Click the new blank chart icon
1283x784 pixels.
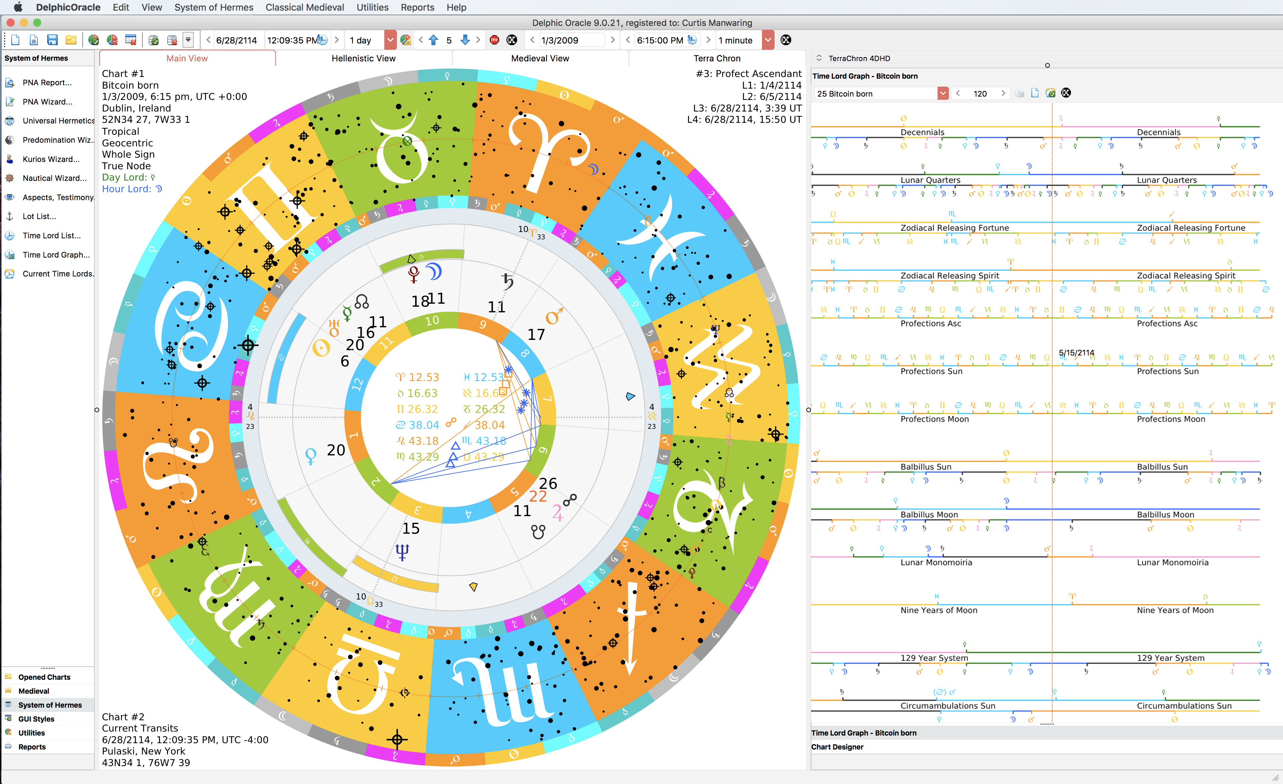(15, 40)
